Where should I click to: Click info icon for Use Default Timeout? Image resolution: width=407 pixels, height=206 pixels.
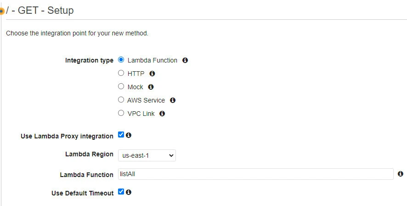129,192
